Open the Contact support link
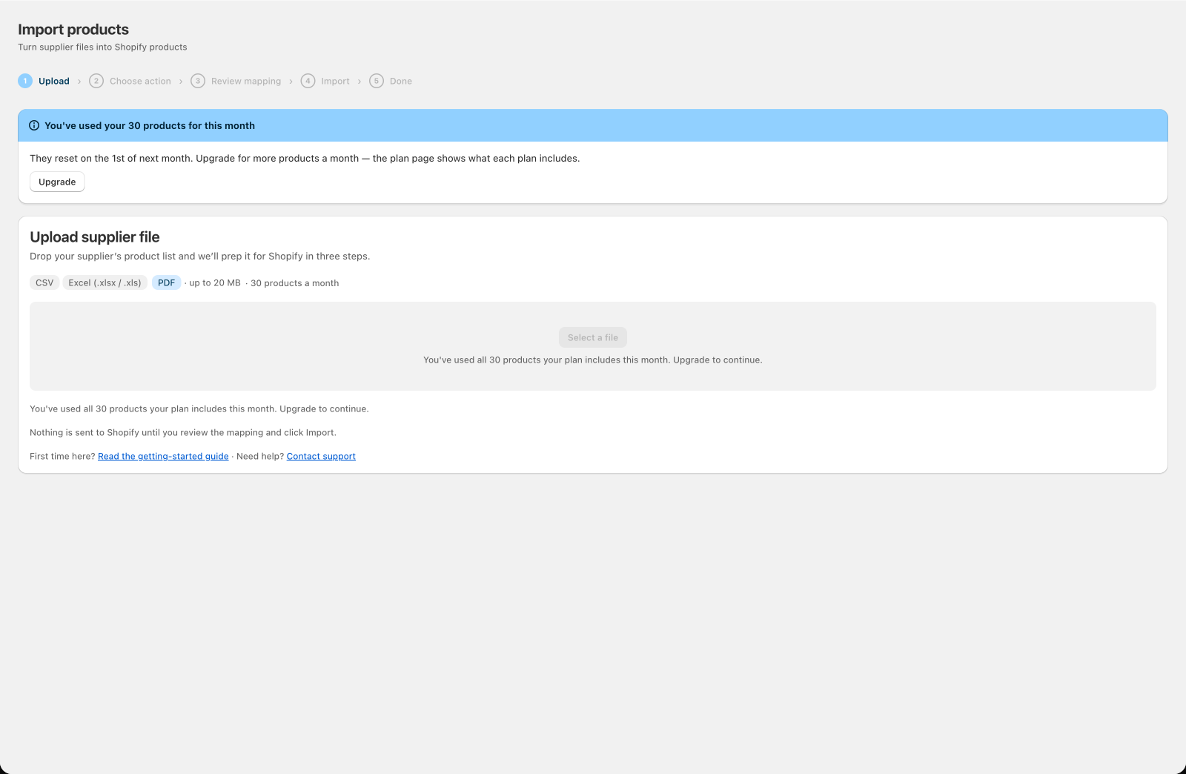 tap(321, 456)
